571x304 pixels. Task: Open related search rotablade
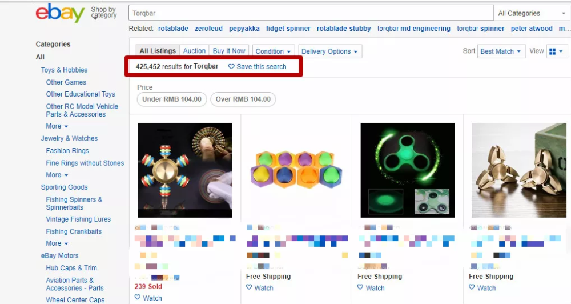173,29
